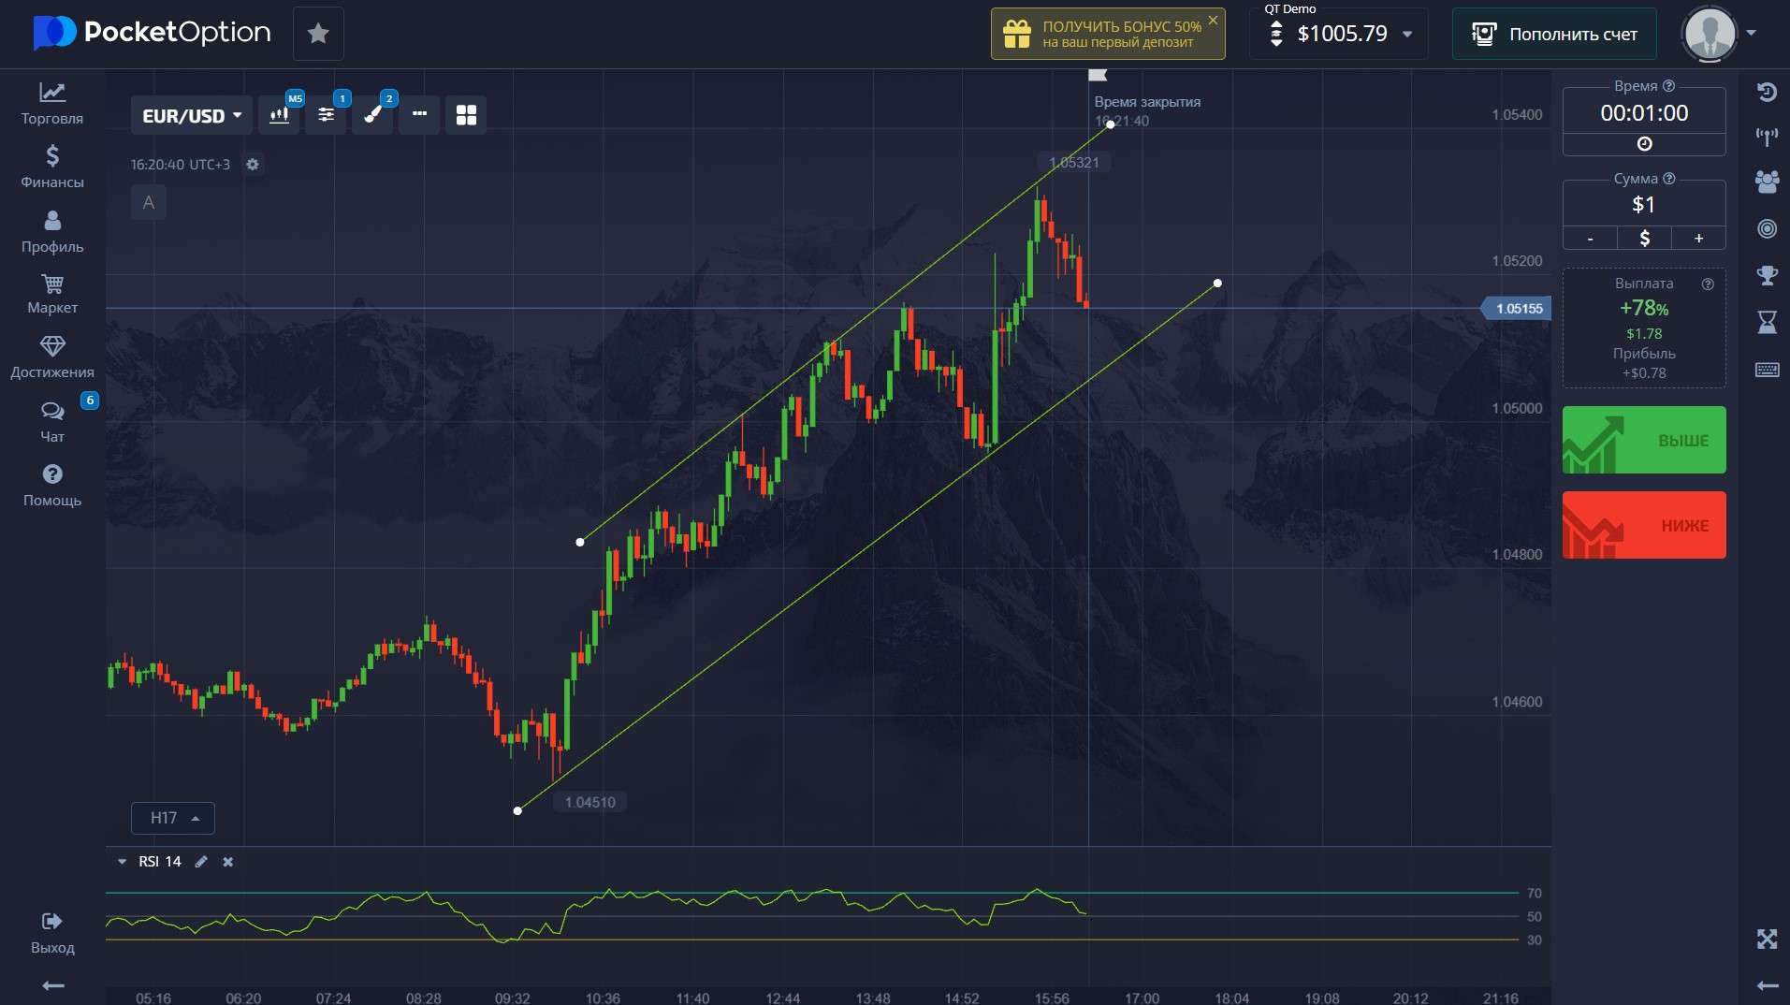Close the bonus banner

[1213, 20]
